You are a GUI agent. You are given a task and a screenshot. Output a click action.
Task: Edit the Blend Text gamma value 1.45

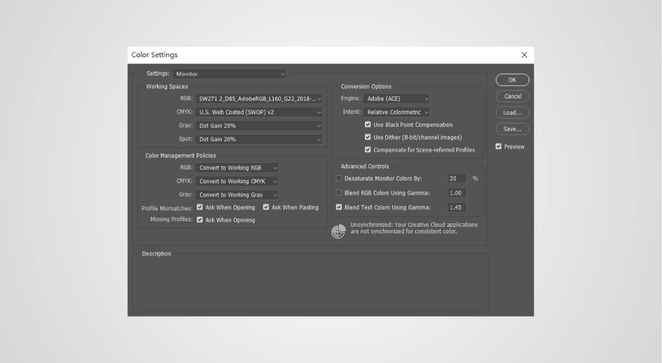457,207
